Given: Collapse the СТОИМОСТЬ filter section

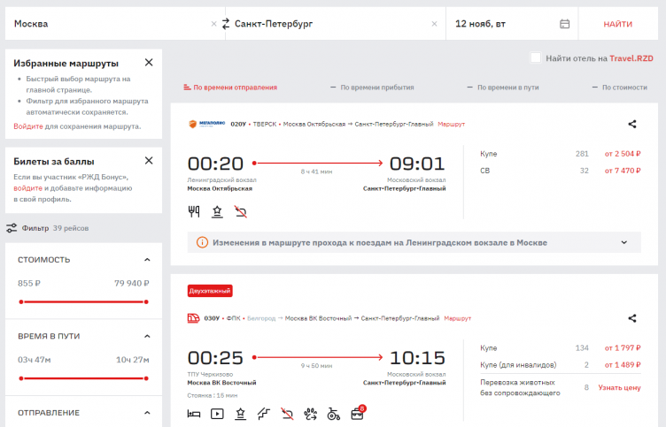Looking at the screenshot, I should pyautogui.click(x=147, y=260).
